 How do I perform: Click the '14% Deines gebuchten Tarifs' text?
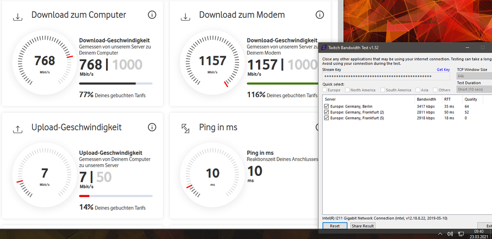[x=112, y=207]
